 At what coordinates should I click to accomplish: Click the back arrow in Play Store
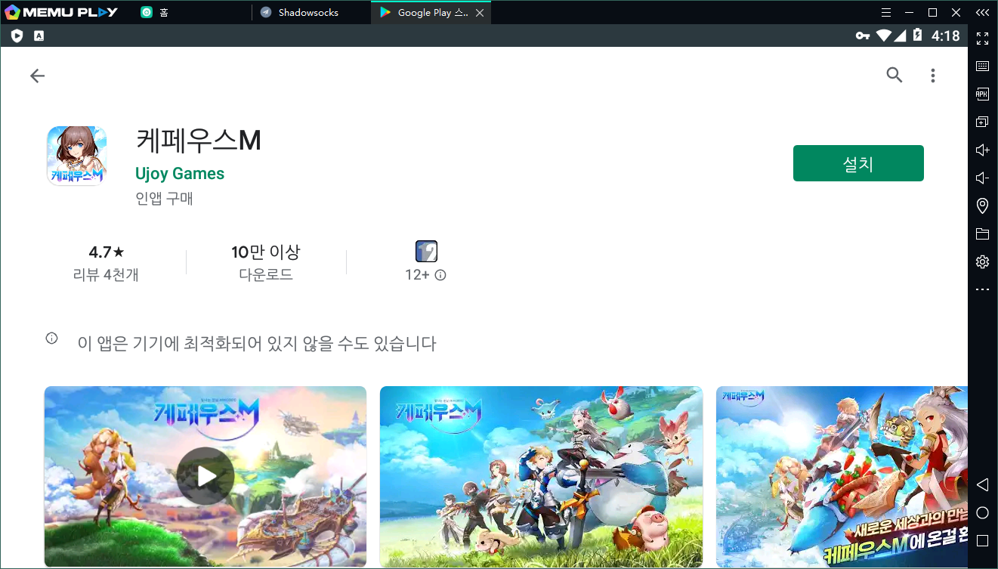pos(37,76)
